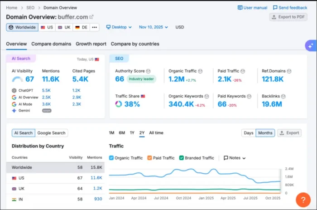Expand the Nov 10, 2025 date picker
317x210 pixels.
pyautogui.click(x=153, y=27)
